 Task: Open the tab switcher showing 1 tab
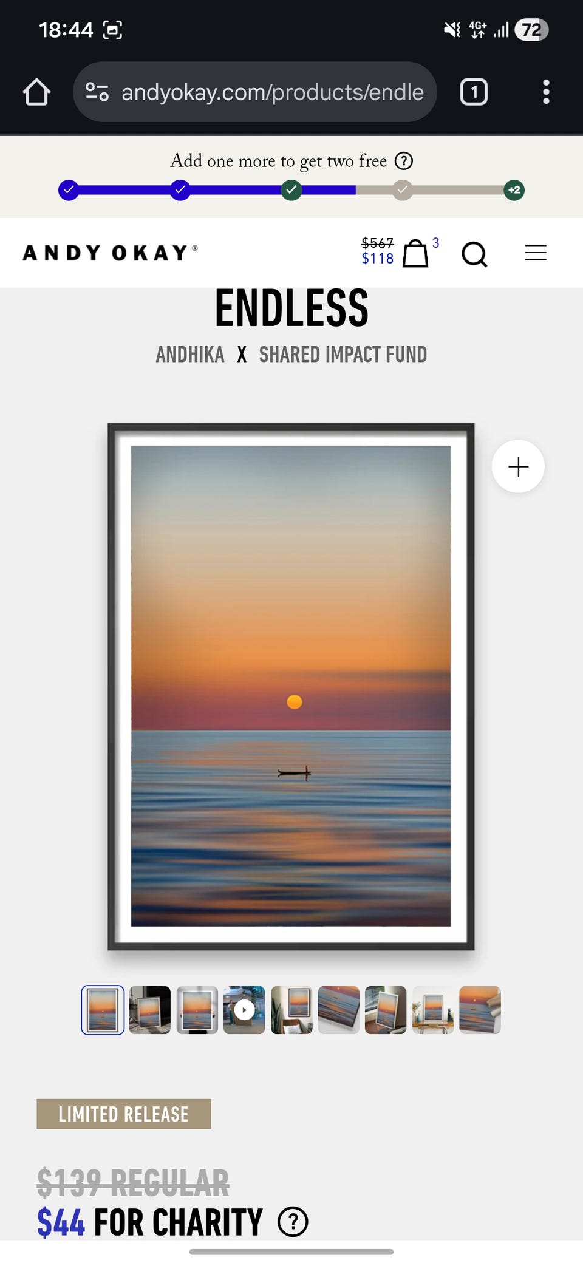(474, 92)
